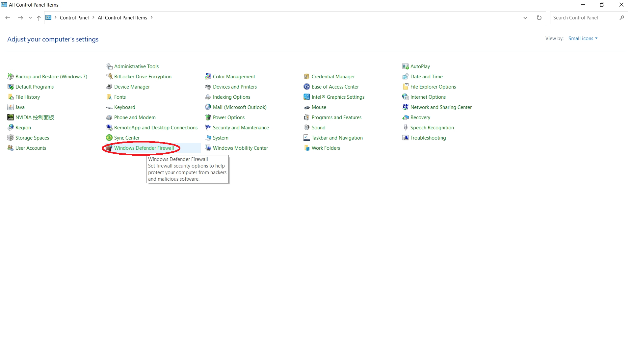Open Default Programs icon
This screenshot has width=632, height=339.
11,87
